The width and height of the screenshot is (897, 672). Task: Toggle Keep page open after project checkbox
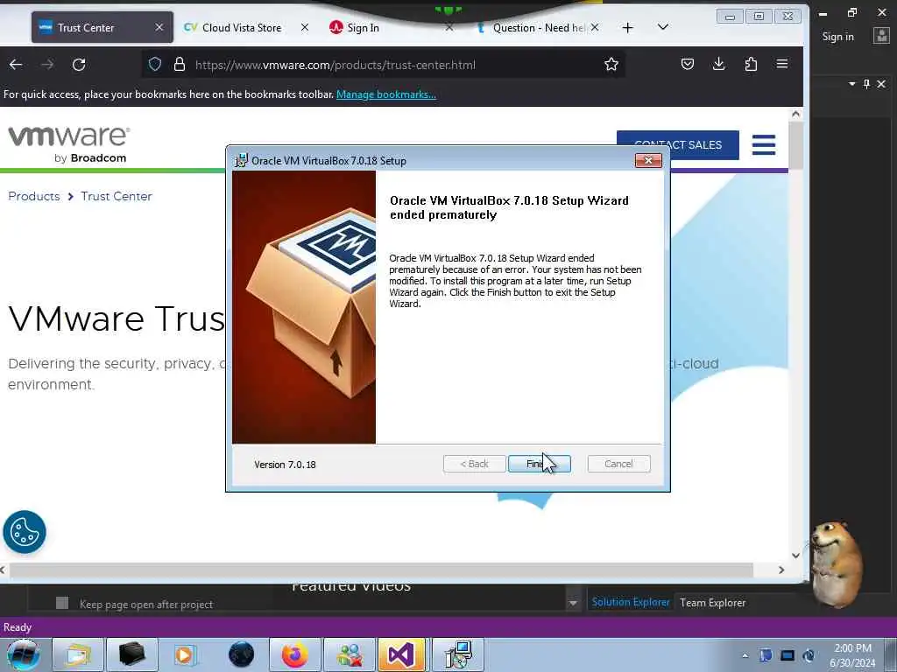[x=62, y=604]
